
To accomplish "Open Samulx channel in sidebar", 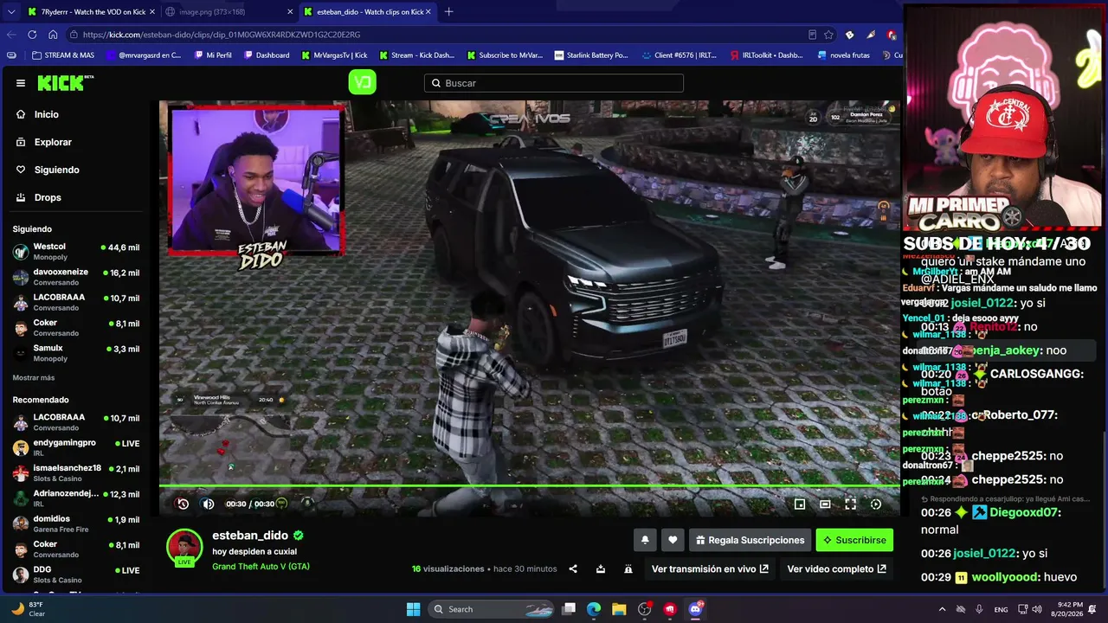I will pos(76,353).
